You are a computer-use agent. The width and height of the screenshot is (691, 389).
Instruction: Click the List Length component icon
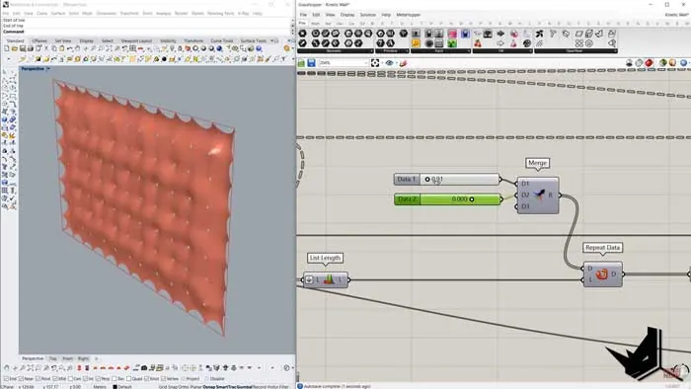[x=329, y=279]
